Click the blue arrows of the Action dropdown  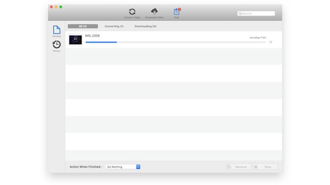(138, 167)
